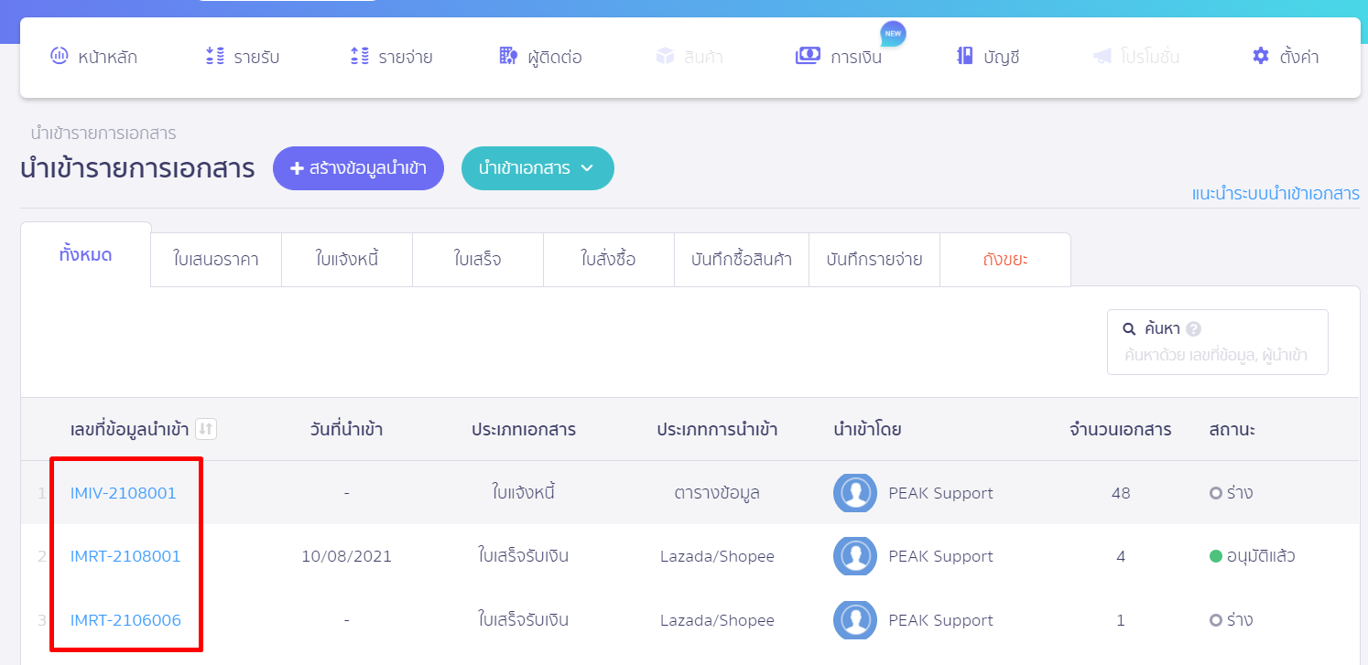The image size is (1368, 665).
Task: Click PEAK Support avatar in first row
Action: pos(854,493)
